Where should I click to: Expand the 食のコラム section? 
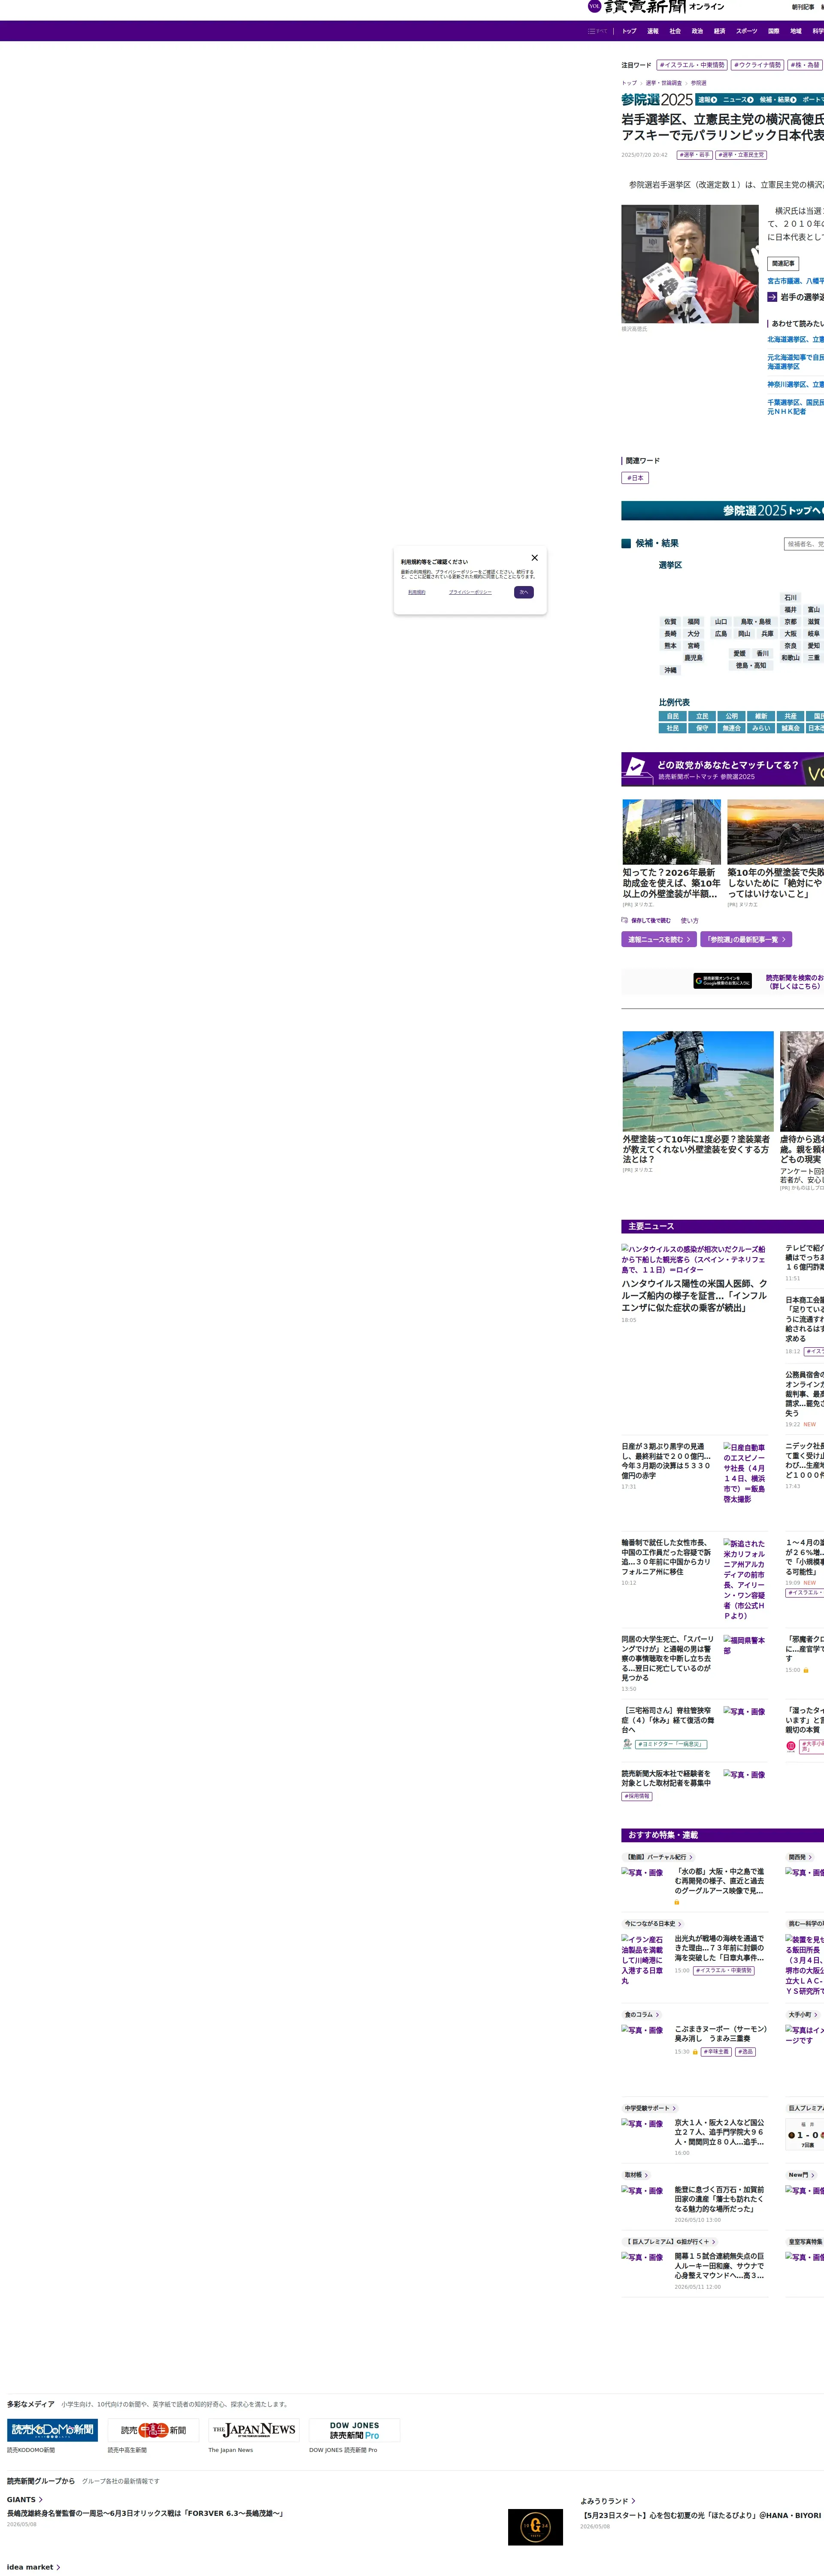(x=642, y=2015)
